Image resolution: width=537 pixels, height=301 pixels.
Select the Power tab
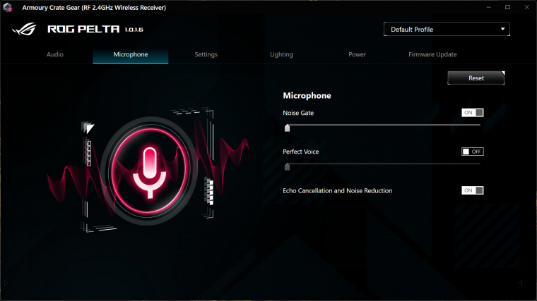tap(357, 54)
